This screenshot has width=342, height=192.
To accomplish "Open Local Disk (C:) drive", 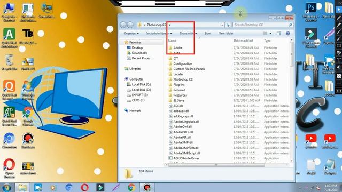I will pyautogui.click(x=141, y=84).
